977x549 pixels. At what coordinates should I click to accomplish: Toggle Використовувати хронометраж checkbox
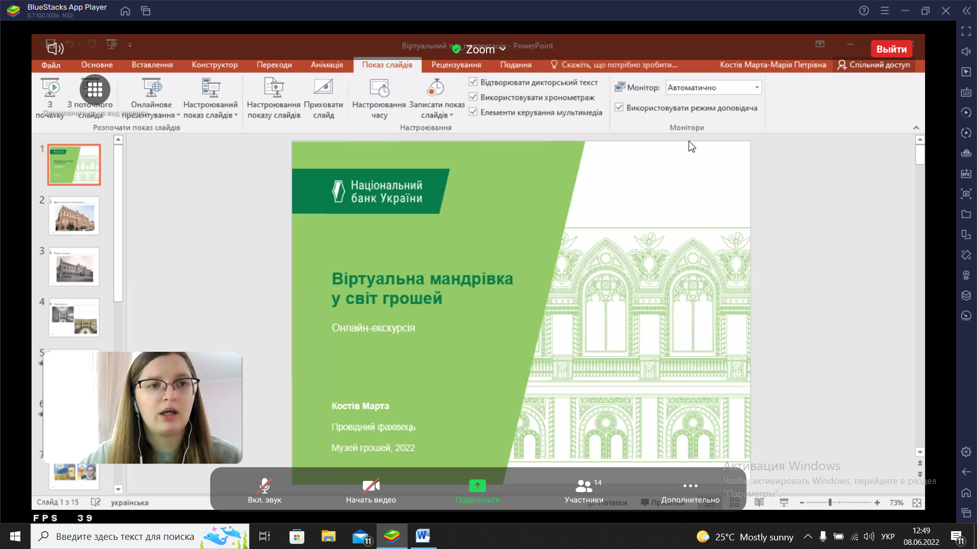click(x=473, y=97)
